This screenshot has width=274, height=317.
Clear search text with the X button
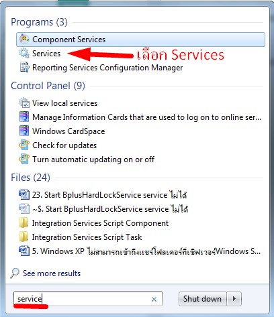154,299
